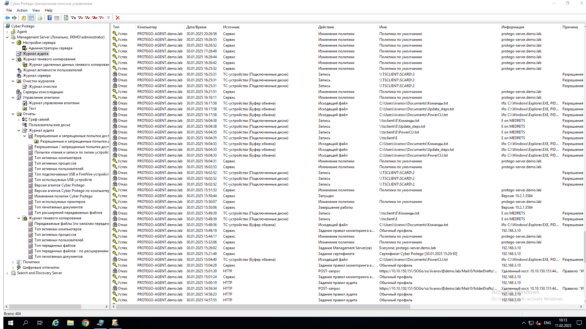The width and height of the screenshot is (586, 329).
Task: Sort by the Компьютер column header
Action: [x=160, y=27]
